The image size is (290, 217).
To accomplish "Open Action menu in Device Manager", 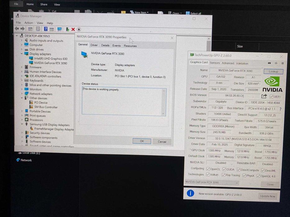I will [x=29, y=23].
